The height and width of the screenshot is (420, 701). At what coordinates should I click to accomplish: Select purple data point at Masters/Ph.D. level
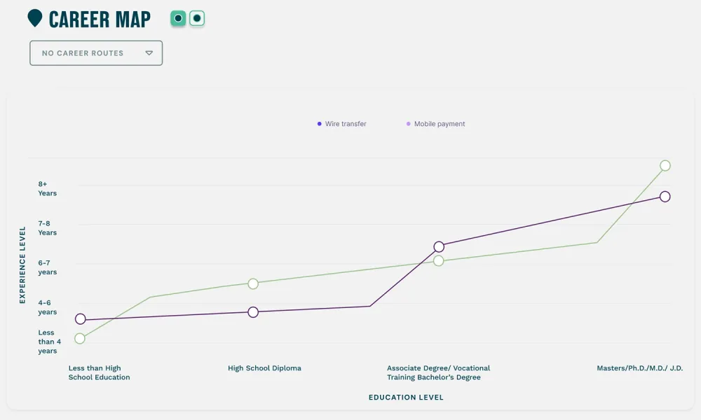665,197
